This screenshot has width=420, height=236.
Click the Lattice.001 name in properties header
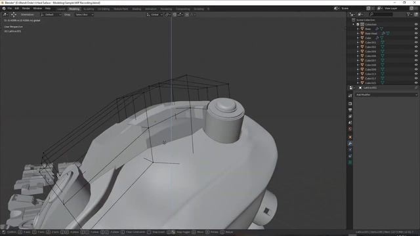(370, 88)
